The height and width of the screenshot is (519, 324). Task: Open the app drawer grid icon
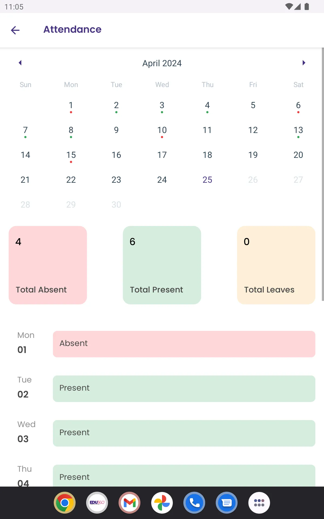259,503
